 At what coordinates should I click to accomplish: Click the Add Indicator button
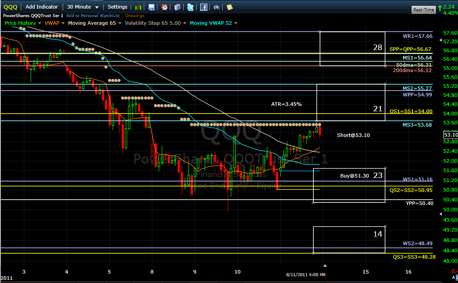click(42, 7)
